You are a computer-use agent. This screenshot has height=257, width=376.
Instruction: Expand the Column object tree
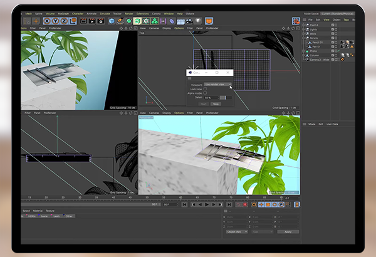tap(304, 55)
